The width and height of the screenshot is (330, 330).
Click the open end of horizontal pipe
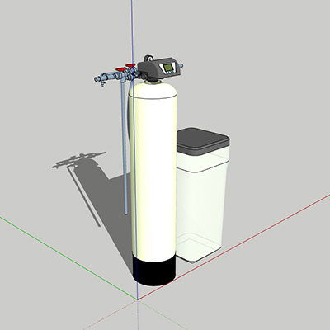tap(96, 79)
